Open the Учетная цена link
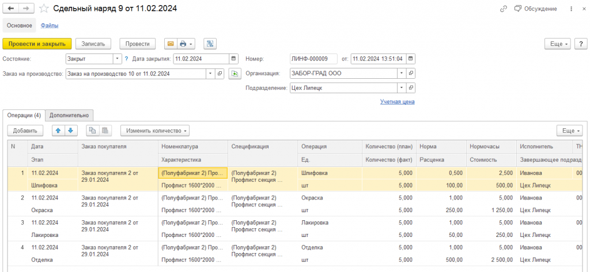 tap(398, 101)
